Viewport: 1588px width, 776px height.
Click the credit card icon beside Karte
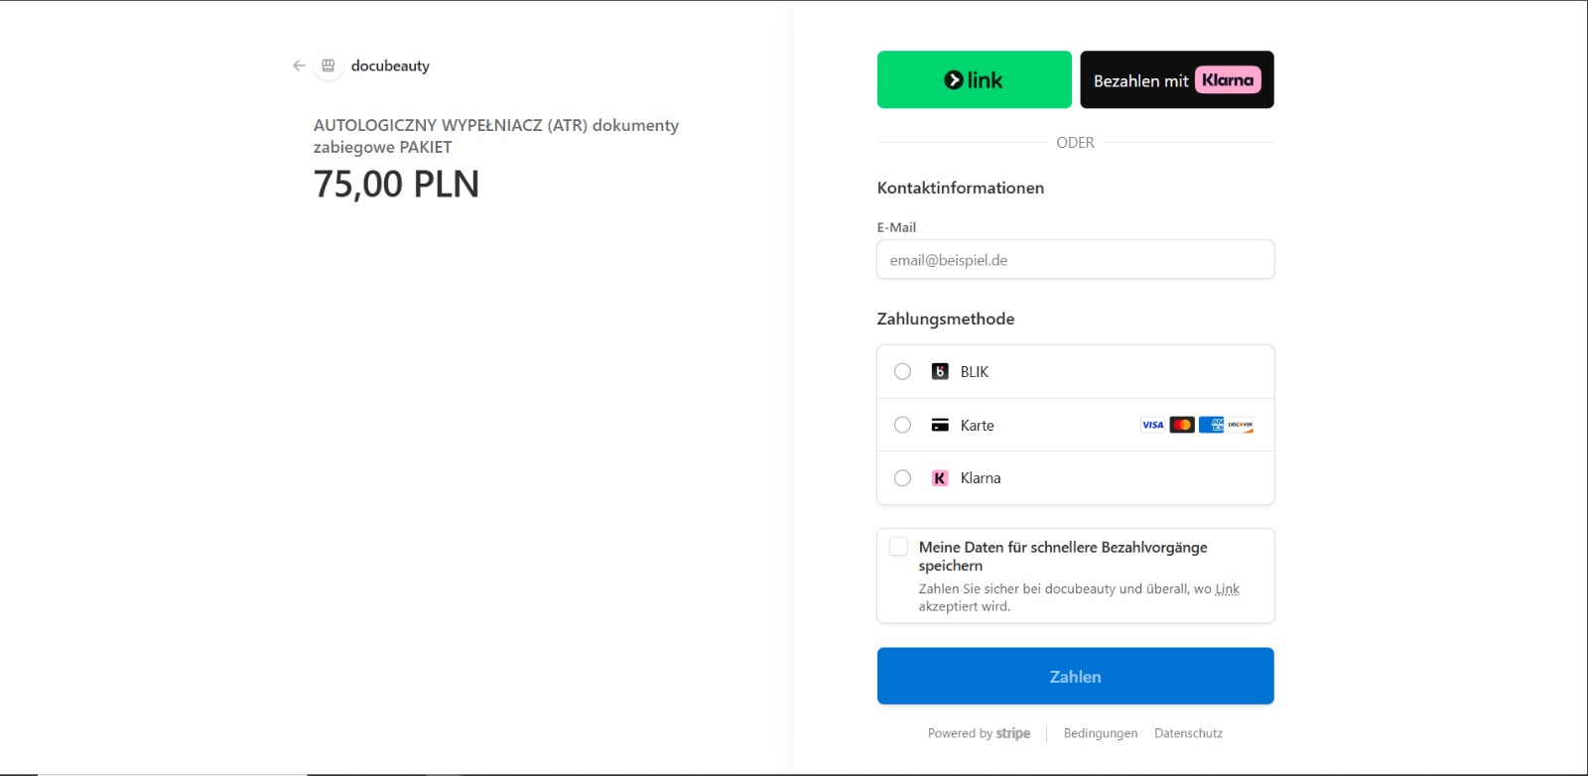[940, 425]
